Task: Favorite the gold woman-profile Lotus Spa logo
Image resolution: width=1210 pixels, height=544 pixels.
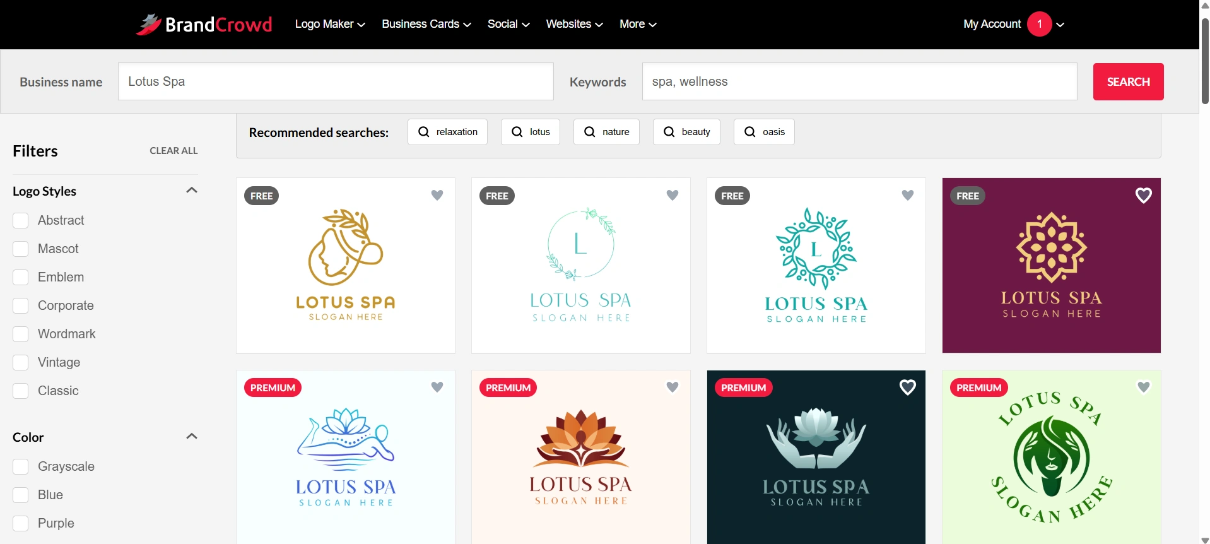Action: pos(437,195)
